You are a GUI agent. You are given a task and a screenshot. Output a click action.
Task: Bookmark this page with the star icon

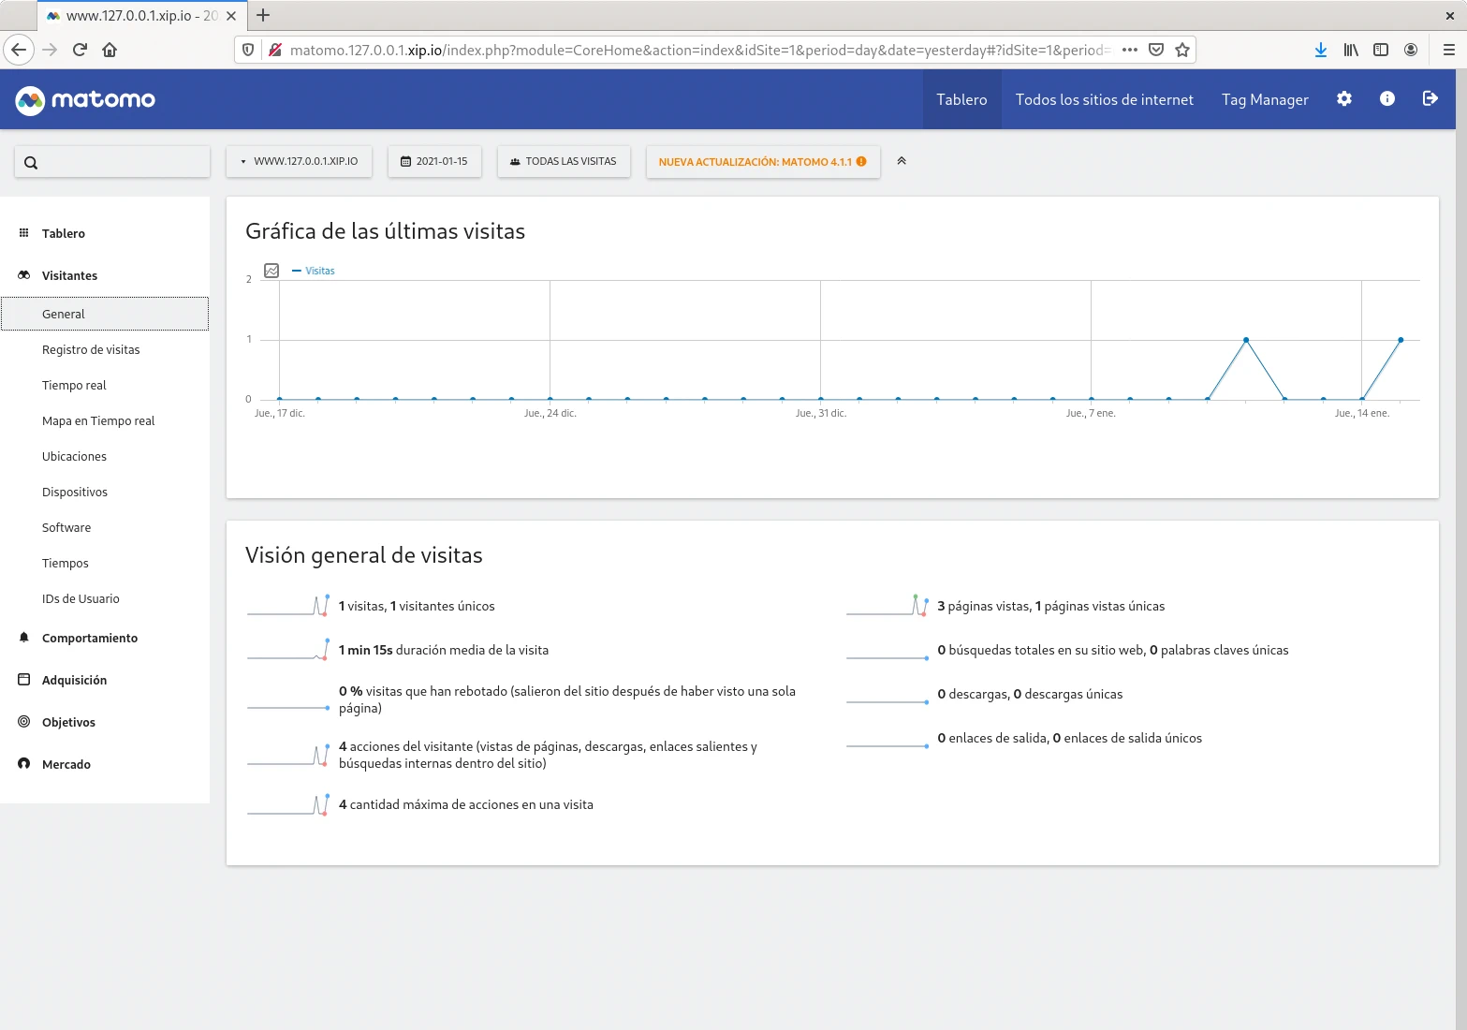pos(1182,50)
